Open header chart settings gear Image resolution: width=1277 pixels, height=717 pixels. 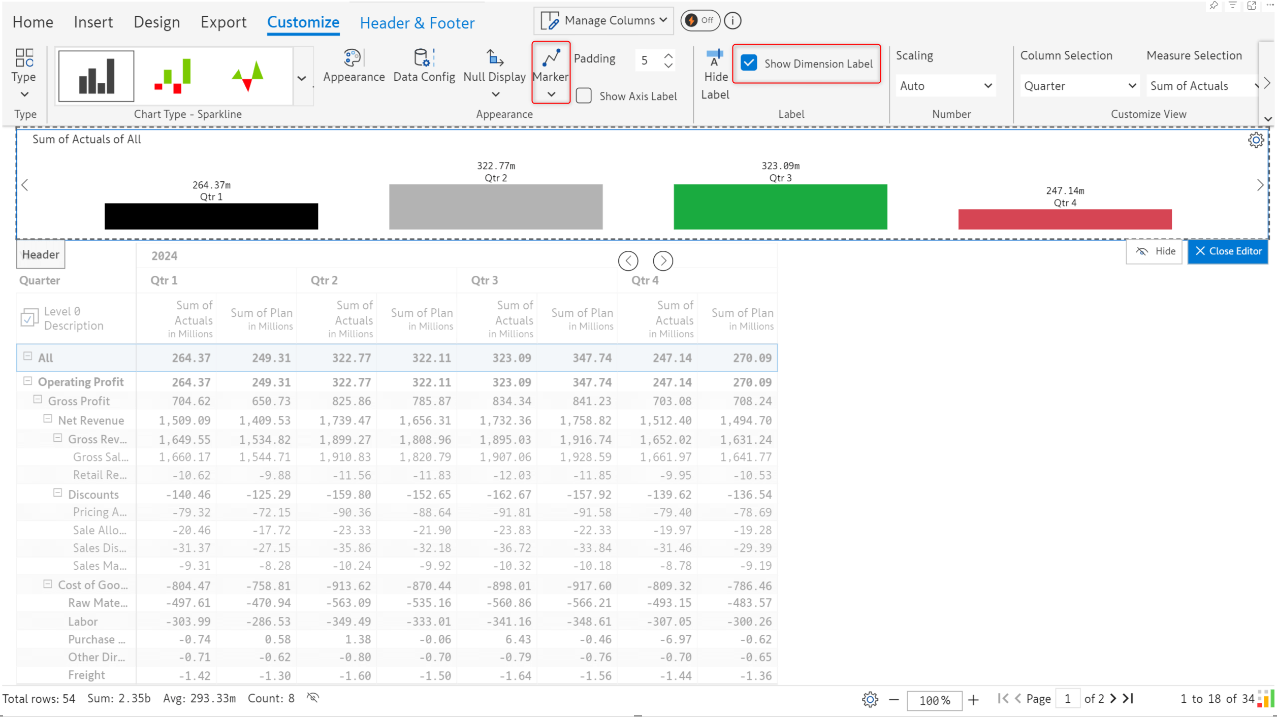pos(1256,140)
